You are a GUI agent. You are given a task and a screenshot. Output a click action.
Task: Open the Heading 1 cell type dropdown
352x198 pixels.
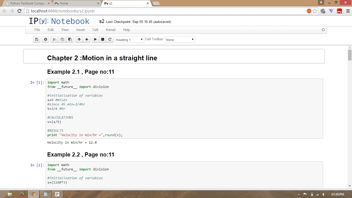(x=129, y=40)
